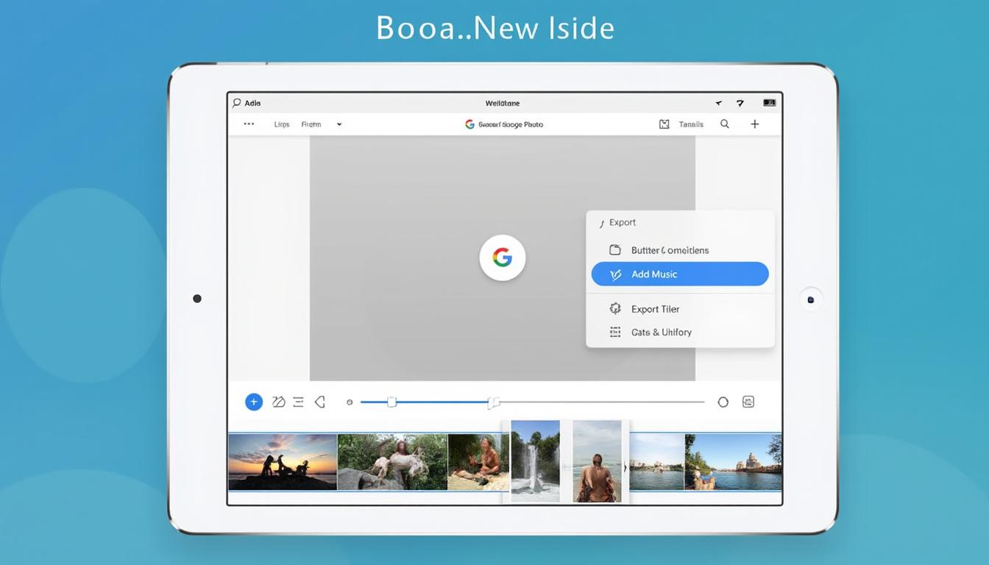989x565 pixels.
Task: Open search with the magnifier icon
Action: coord(725,124)
